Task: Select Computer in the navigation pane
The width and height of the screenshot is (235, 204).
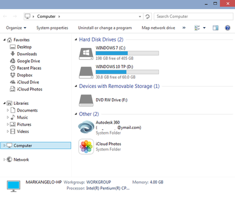Action: [36, 146]
